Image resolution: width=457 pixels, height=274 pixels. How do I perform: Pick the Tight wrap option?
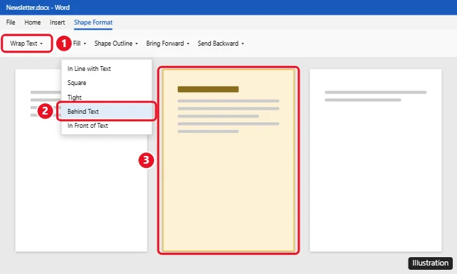(106, 97)
